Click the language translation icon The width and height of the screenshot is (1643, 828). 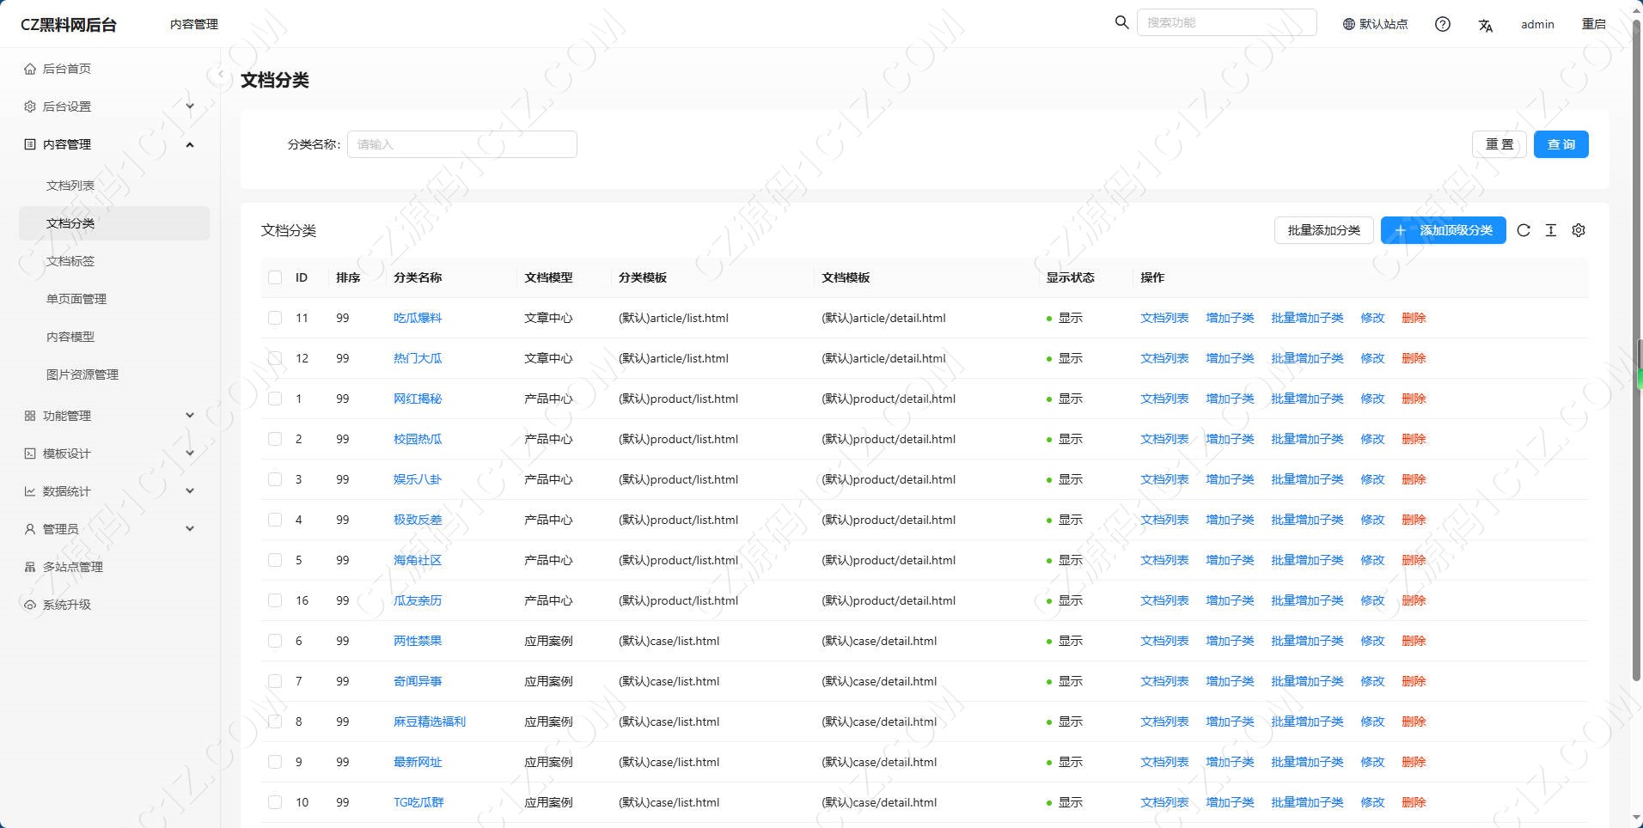1485,25
